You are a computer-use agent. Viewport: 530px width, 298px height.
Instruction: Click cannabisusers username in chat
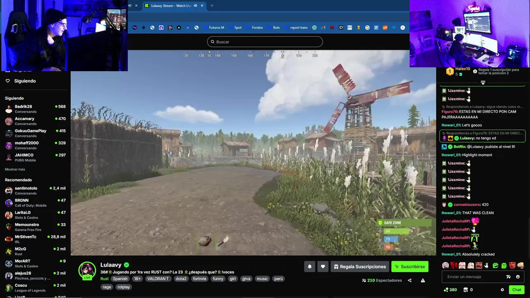(x=467, y=204)
